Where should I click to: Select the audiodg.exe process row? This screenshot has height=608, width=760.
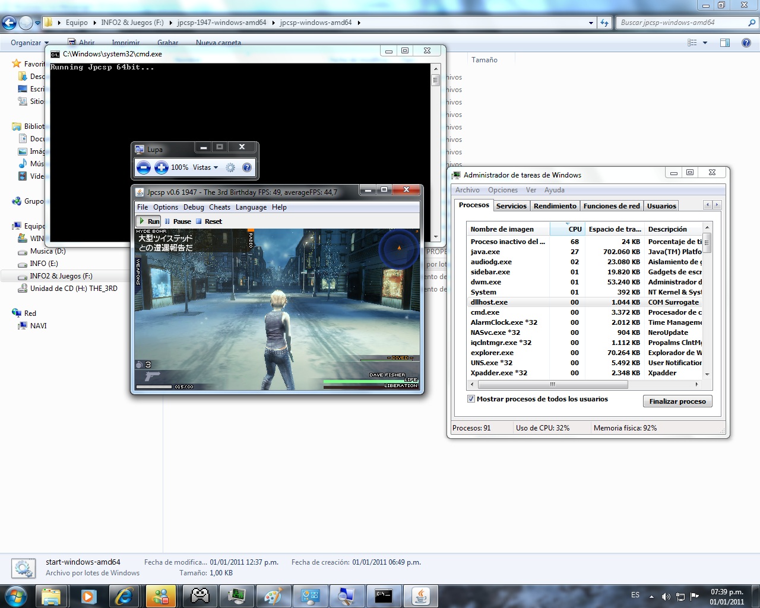coord(585,262)
